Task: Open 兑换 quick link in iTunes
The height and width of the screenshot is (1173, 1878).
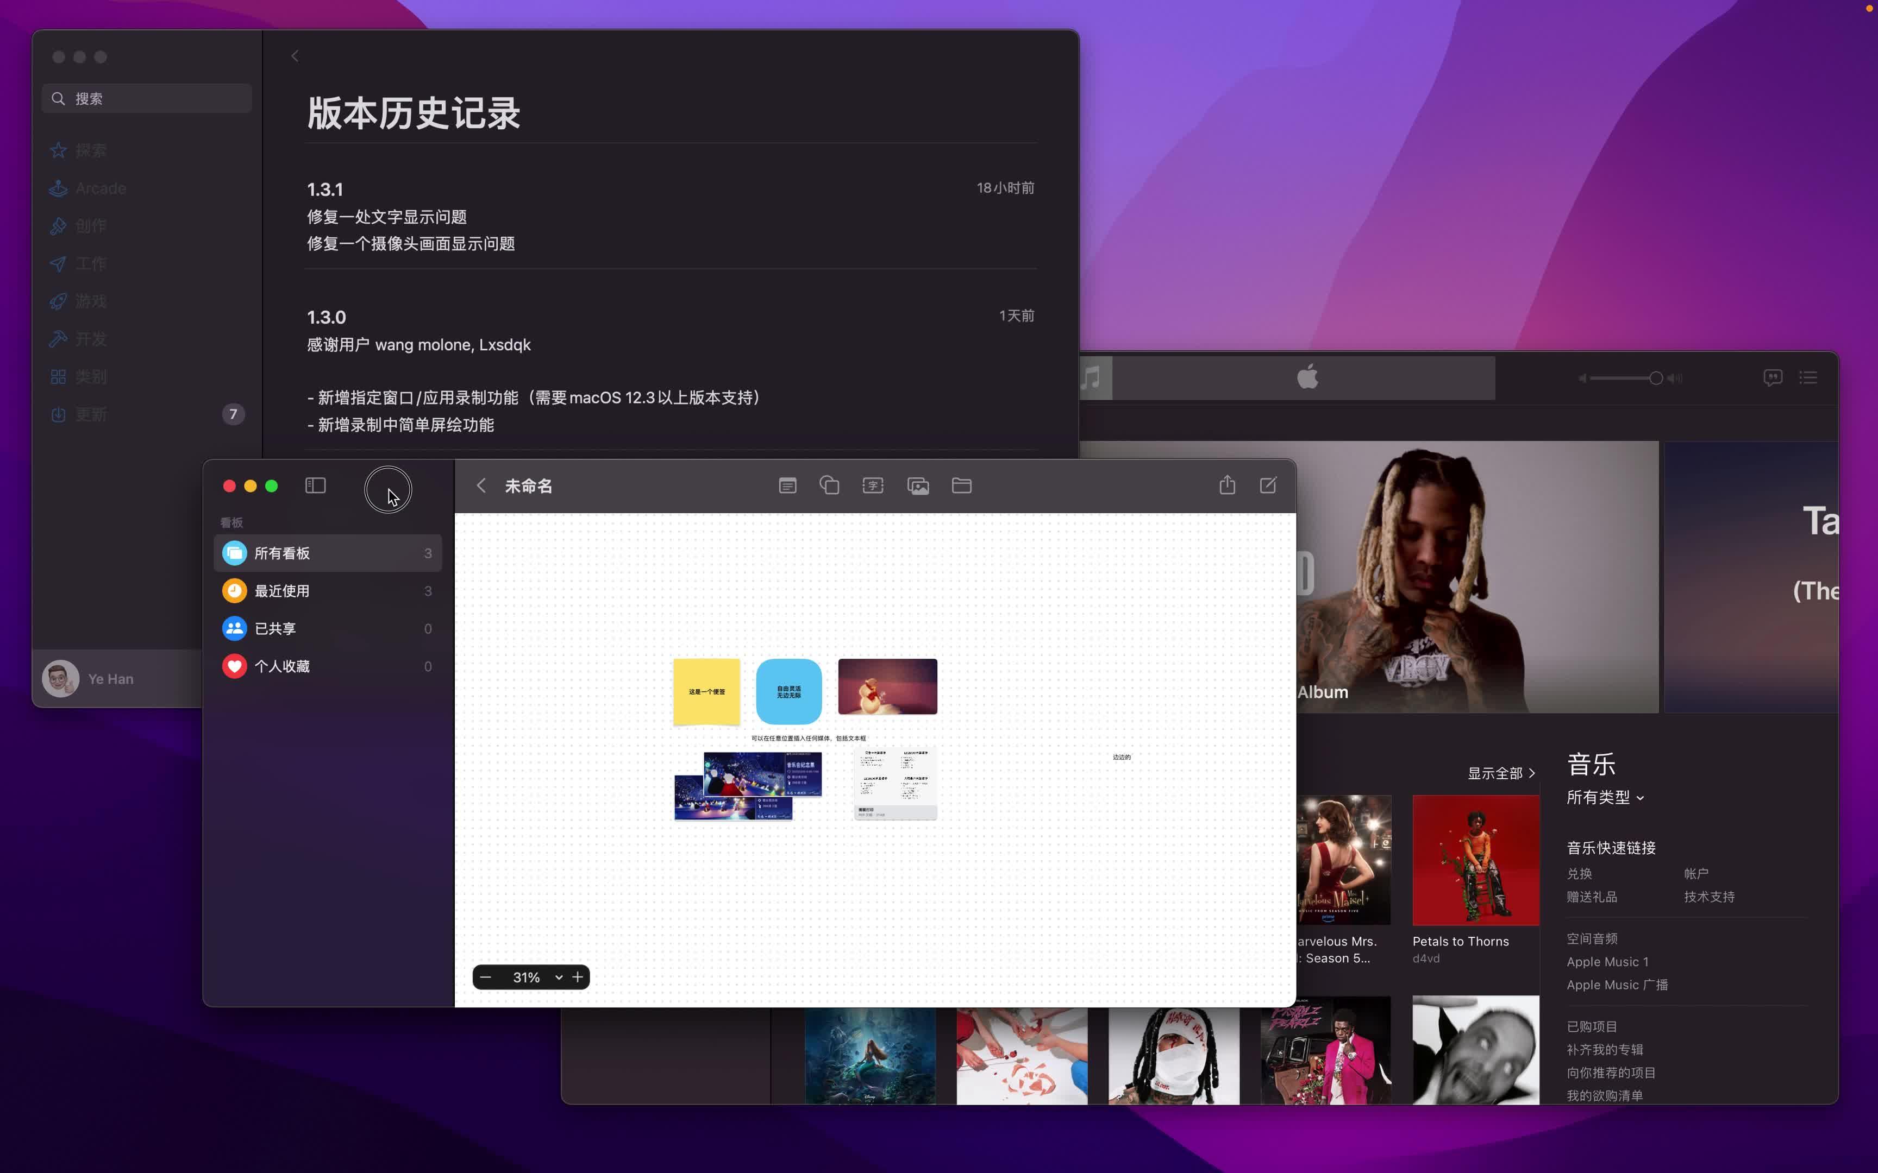Action: click(x=1579, y=874)
